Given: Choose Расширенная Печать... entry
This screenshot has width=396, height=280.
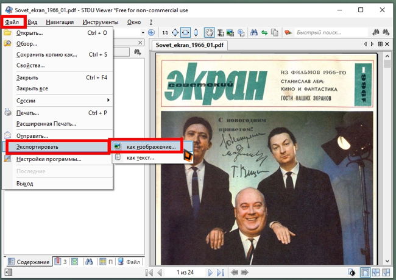Looking at the screenshot, I should pyautogui.click(x=58, y=124).
